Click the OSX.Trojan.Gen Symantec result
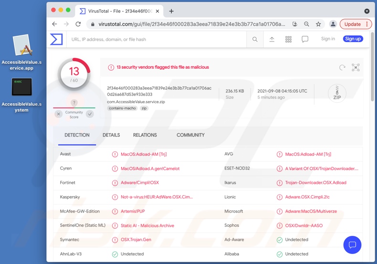 tap(136, 240)
